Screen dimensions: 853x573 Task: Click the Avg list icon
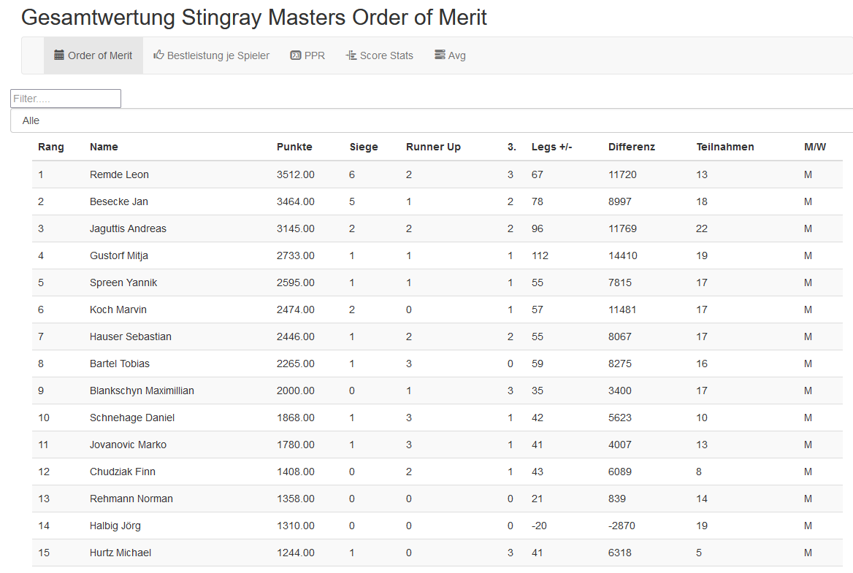click(440, 55)
